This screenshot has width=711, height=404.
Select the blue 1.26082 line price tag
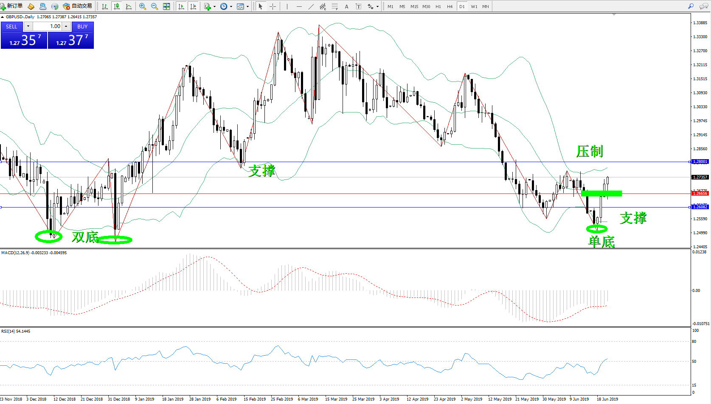coord(700,207)
